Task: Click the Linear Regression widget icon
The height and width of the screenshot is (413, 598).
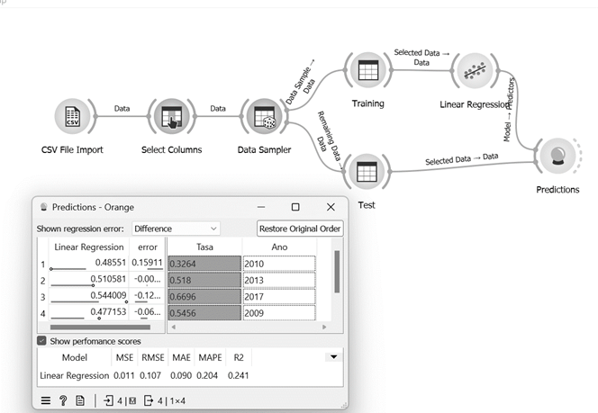Action: pos(476,70)
